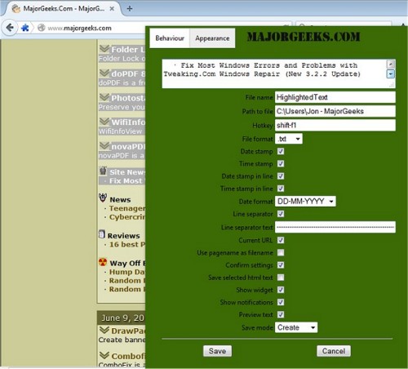
Task: Click the Hotkey input field
Action: pos(335,125)
